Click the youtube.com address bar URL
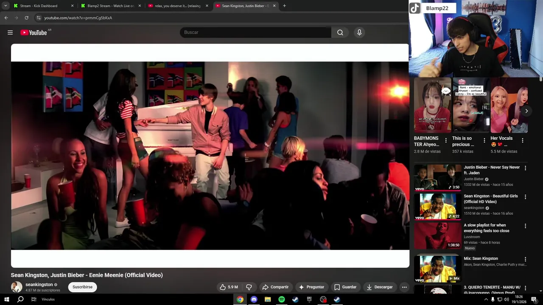This screenshot has width=543, height=305. pos(78,18)
